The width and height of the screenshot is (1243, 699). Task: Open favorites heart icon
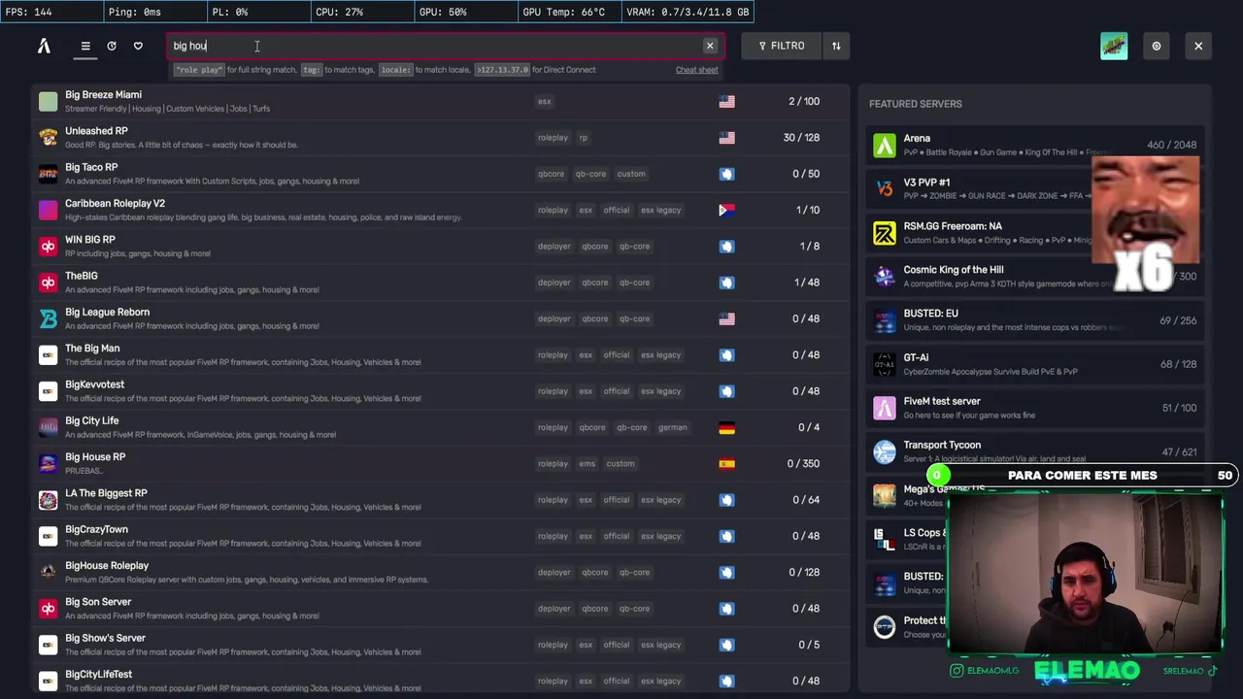tap(138, 46)
